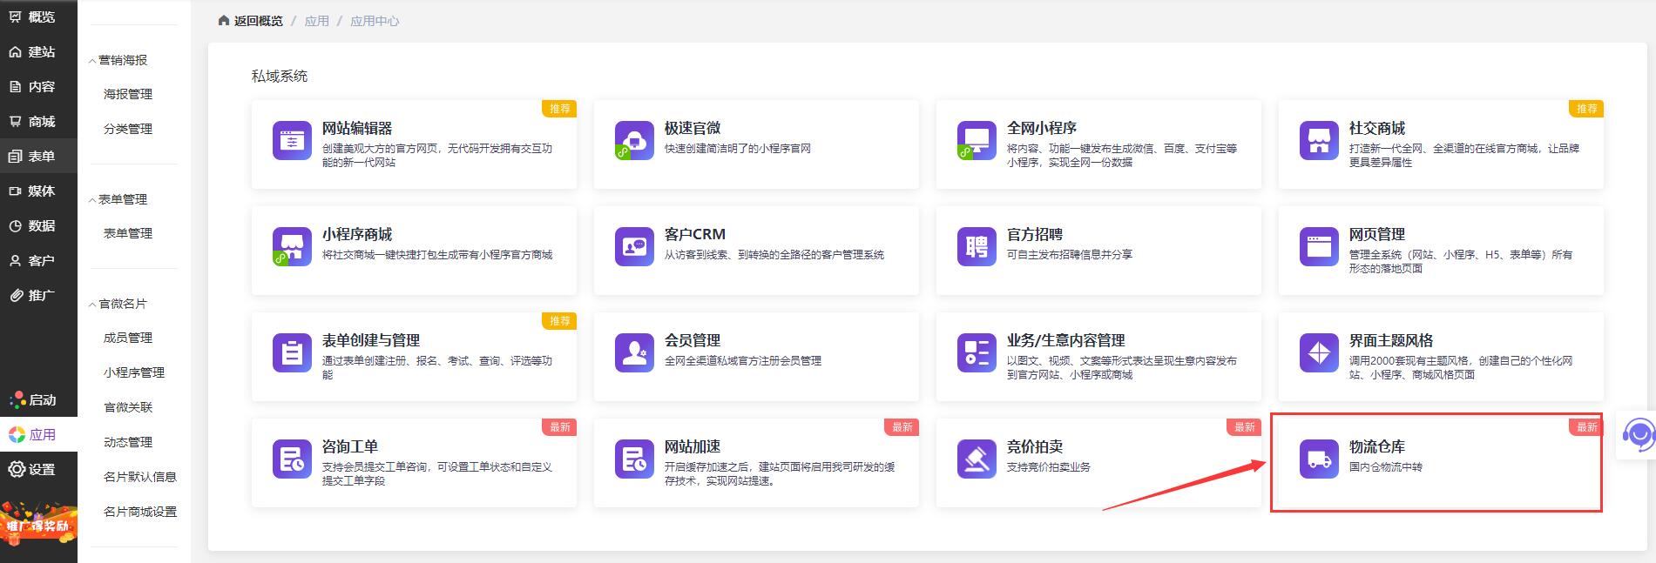Click the 竞价拍卖 gavel icon
Screen dimensions: 1656x563
977,459
